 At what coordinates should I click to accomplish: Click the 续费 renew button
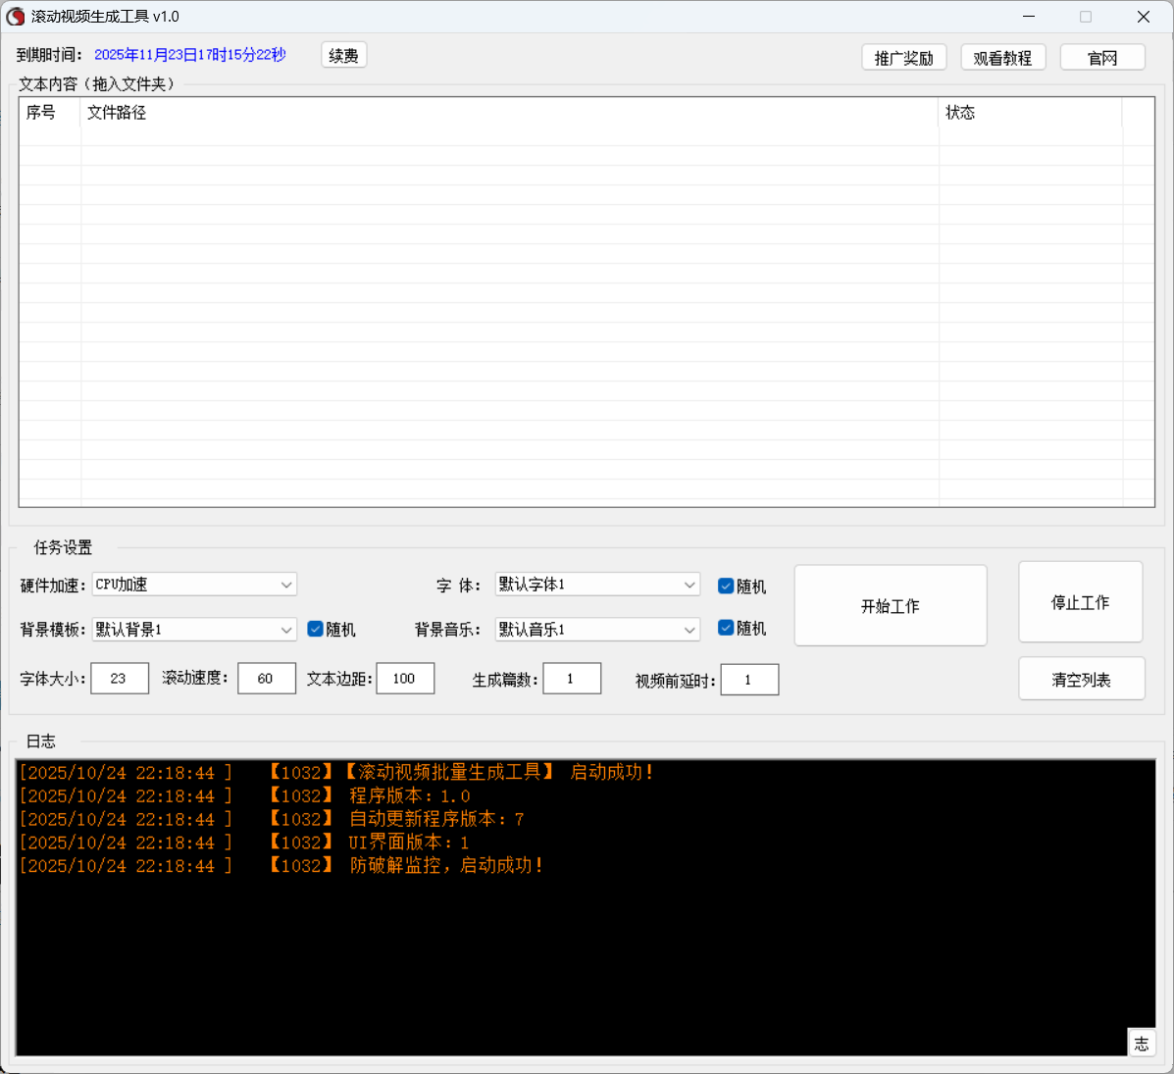[343, 56]
